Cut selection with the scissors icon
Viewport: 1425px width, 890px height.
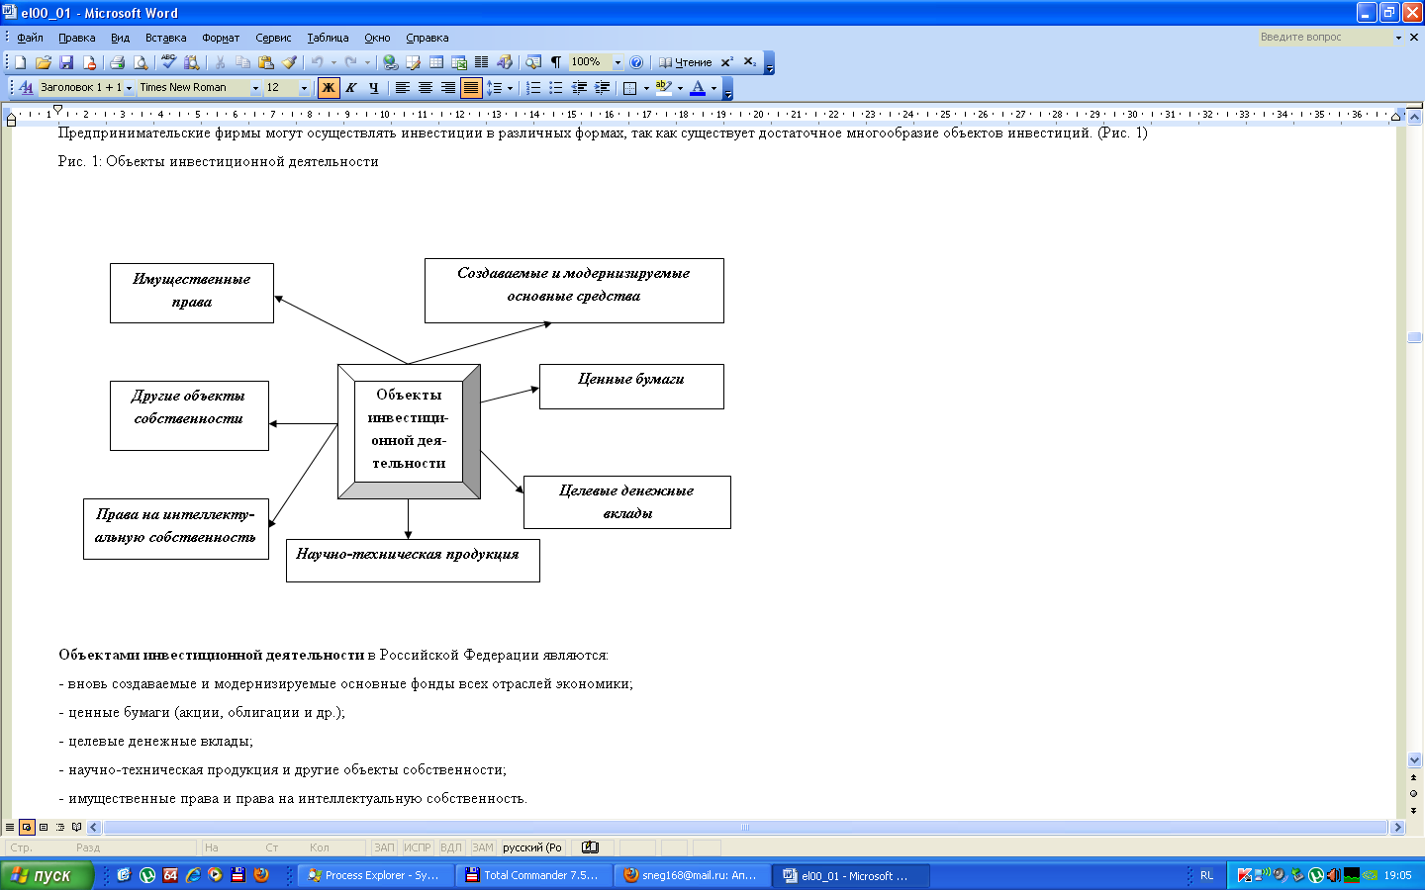[x=220, y=62]
